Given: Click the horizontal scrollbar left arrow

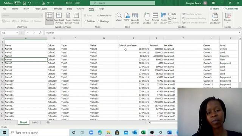Looking at the screenshot, I should 149,122.
